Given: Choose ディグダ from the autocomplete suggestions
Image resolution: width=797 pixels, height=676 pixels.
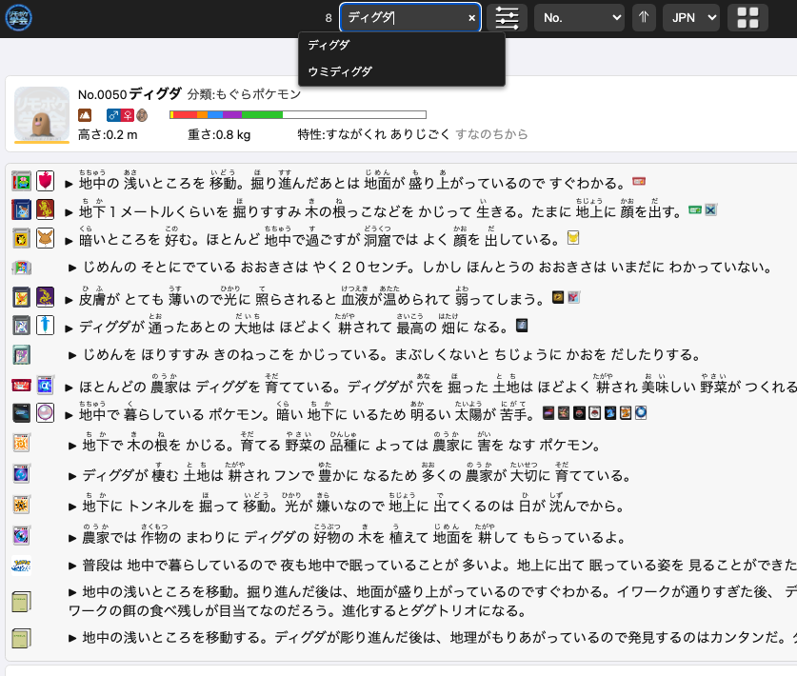Looking at the screenshot, I should point(402,46).
